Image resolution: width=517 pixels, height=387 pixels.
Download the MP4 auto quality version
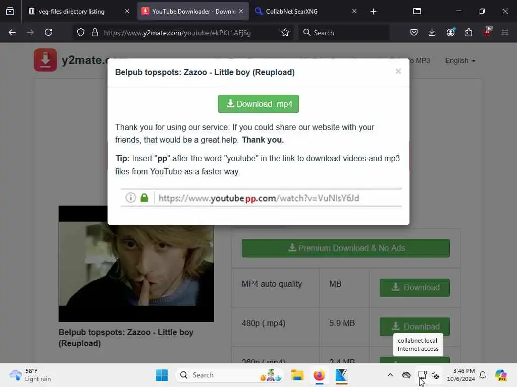click(415, 288)
